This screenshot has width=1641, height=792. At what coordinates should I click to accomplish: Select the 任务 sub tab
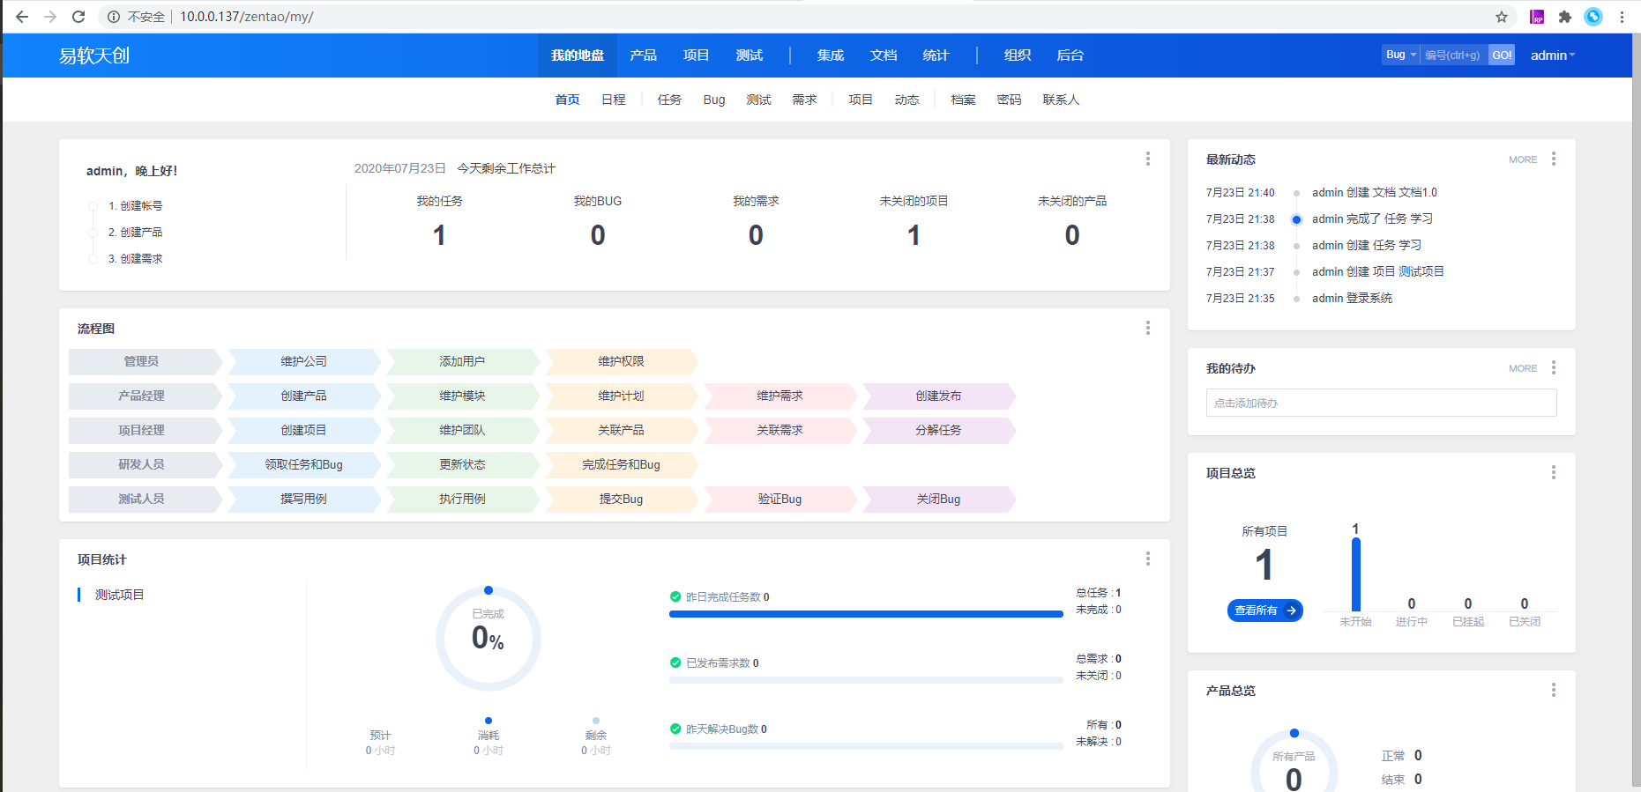point(669,100)
